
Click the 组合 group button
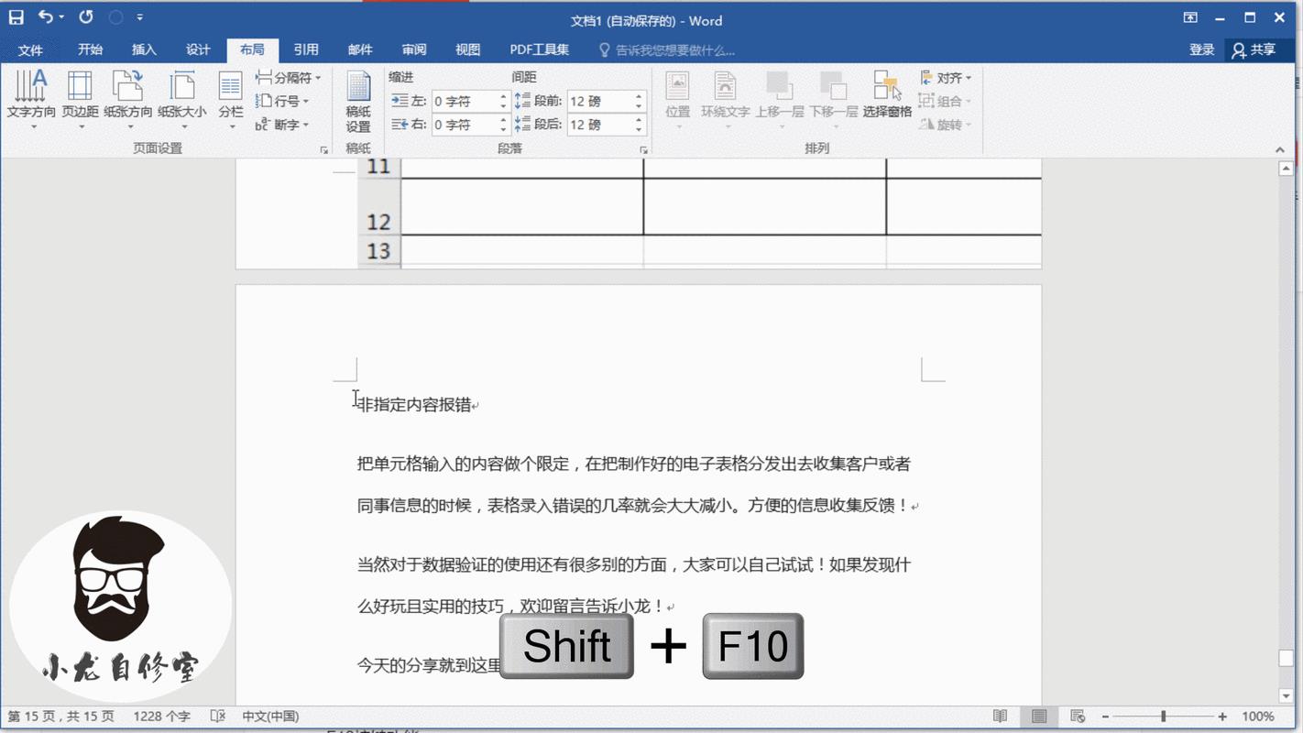(x=946, y=101)
